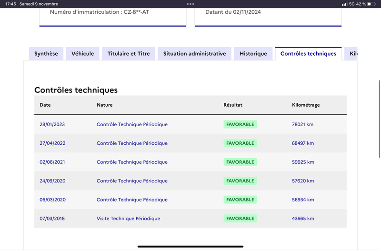Open the partially visible Kilométrage tab
The width and height of the screenshot is (381, 250).
[351, 54]
